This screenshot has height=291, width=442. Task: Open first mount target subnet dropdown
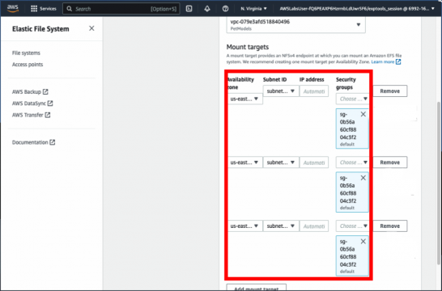point(281,91)
